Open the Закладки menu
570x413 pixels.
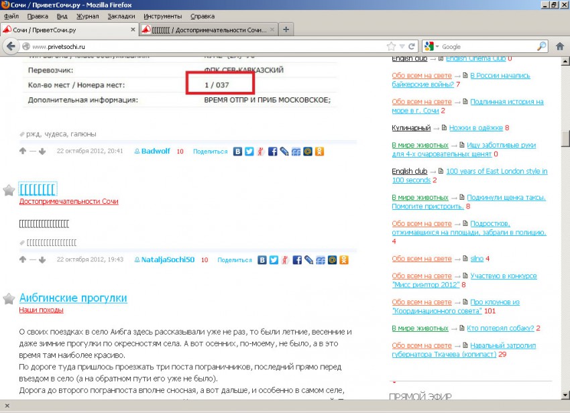pyautogui.click(x=121, y=16)
